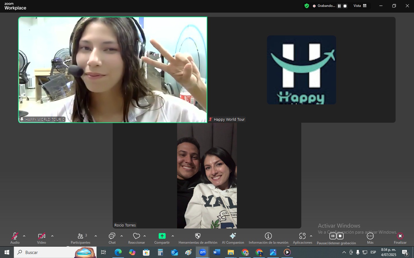Open the Participantes options chevron
This screenshot has width=414, height=258.
point(96,236)
